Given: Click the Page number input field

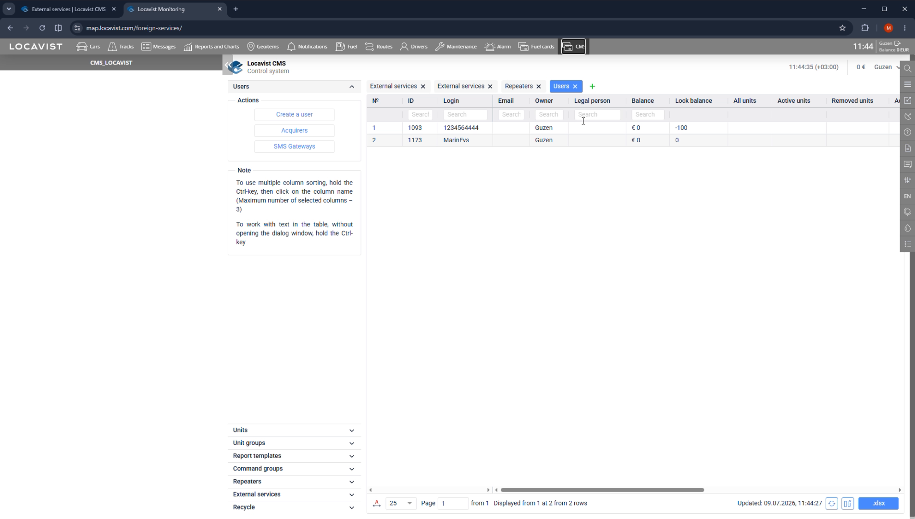Looking at the screenshot, I should click(453, 503).
